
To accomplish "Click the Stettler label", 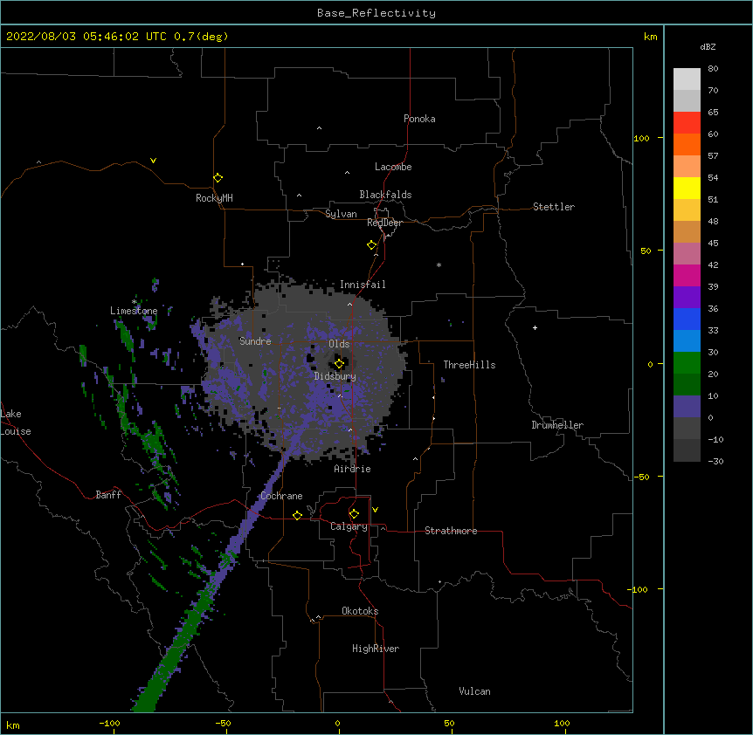I will tap(554, 207).
